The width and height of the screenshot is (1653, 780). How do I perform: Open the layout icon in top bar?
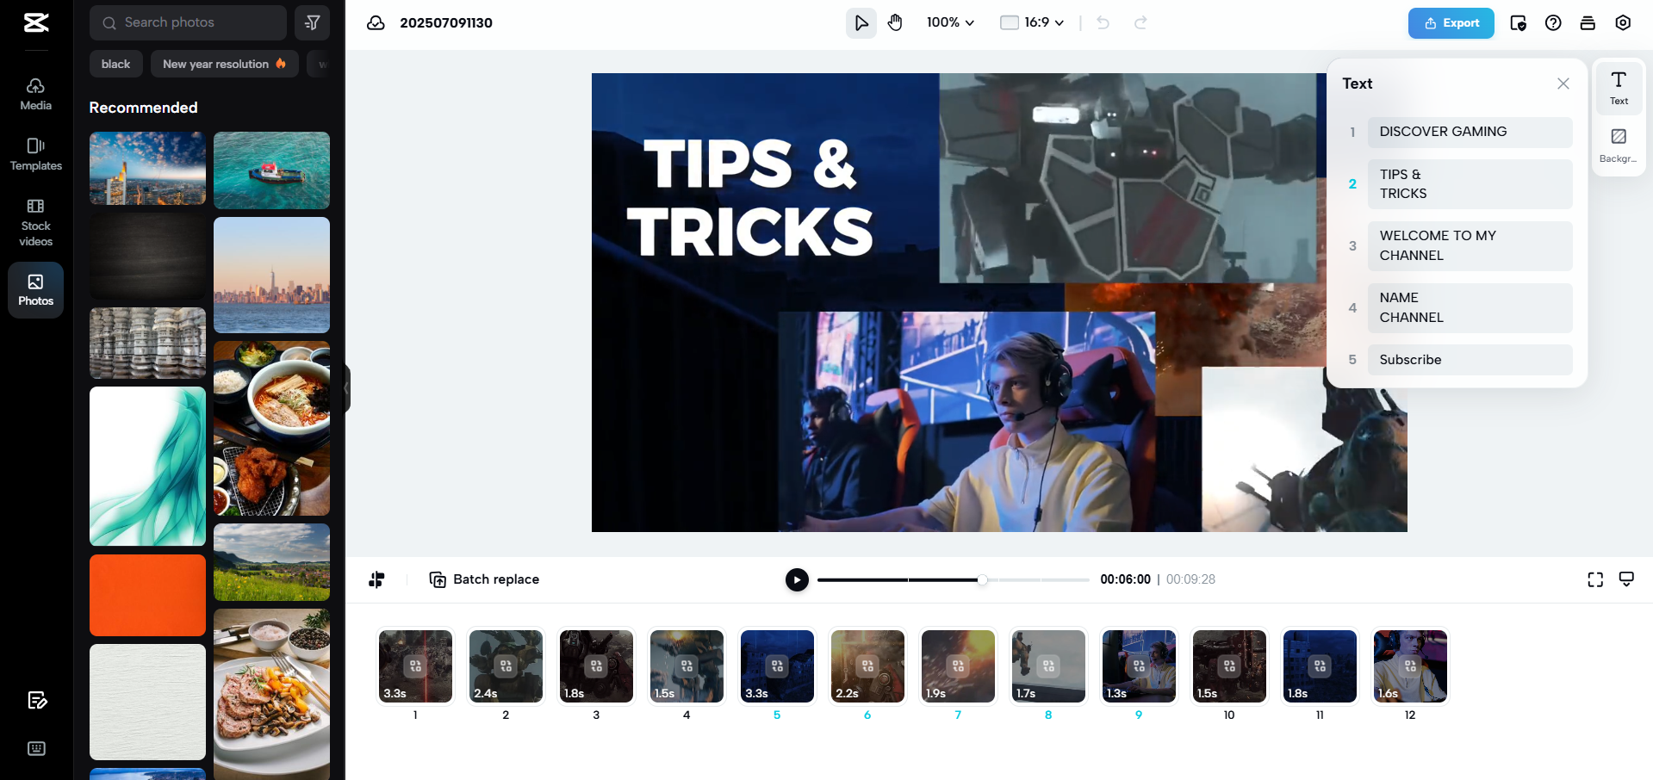coord(1588,23)
